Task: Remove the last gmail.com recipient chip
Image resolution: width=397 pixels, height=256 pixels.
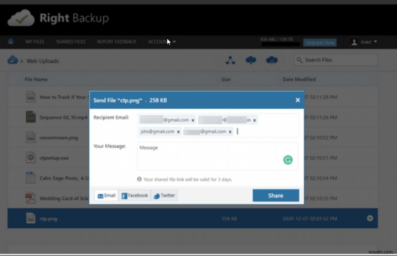Action: pos(230,131)
